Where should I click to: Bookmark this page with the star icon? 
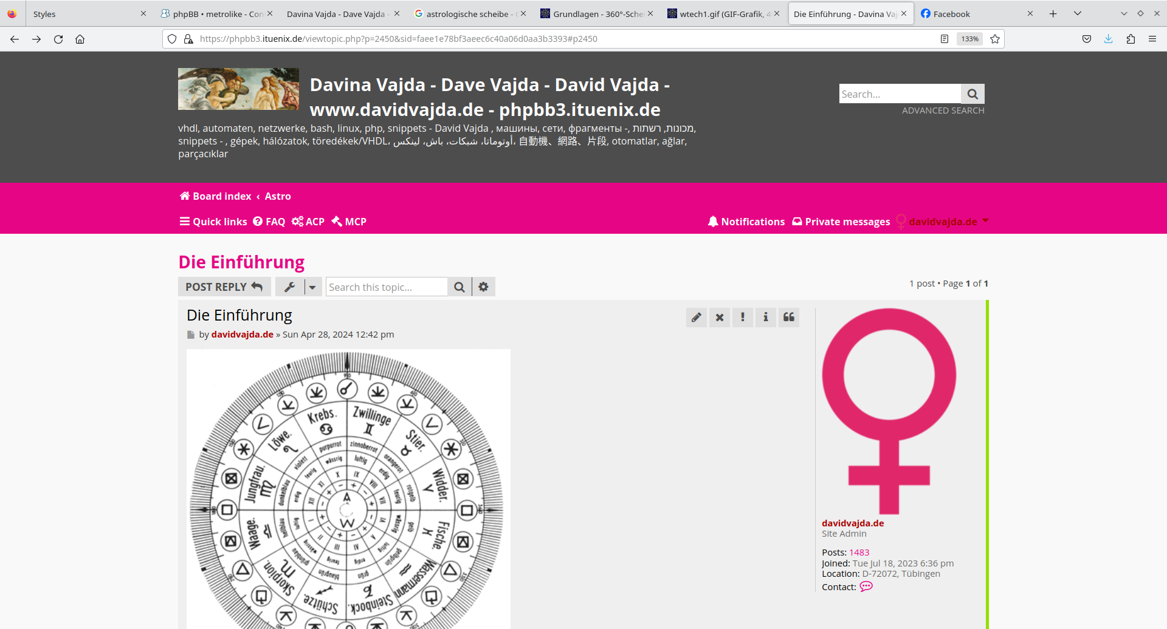pos(995,39)
